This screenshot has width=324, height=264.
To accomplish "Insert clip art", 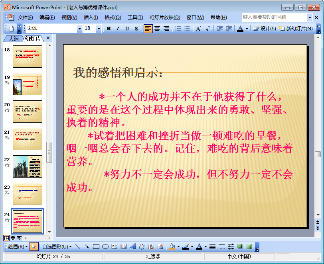I will [151, 246].
